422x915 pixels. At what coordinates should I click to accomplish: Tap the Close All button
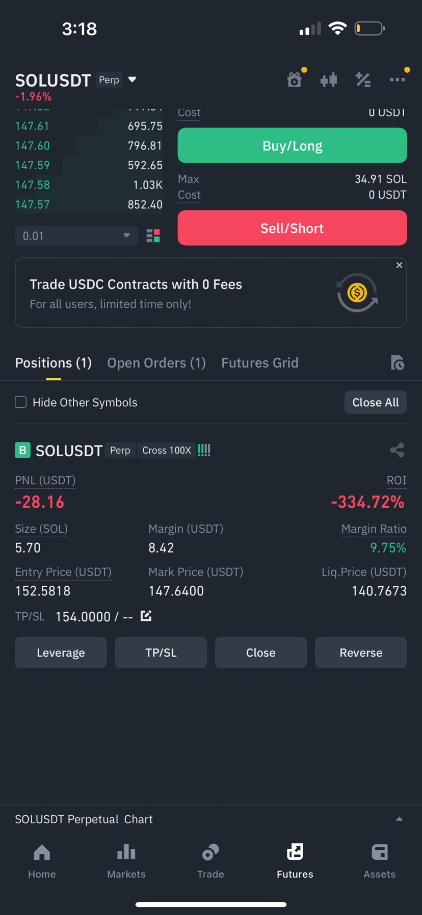376,402
